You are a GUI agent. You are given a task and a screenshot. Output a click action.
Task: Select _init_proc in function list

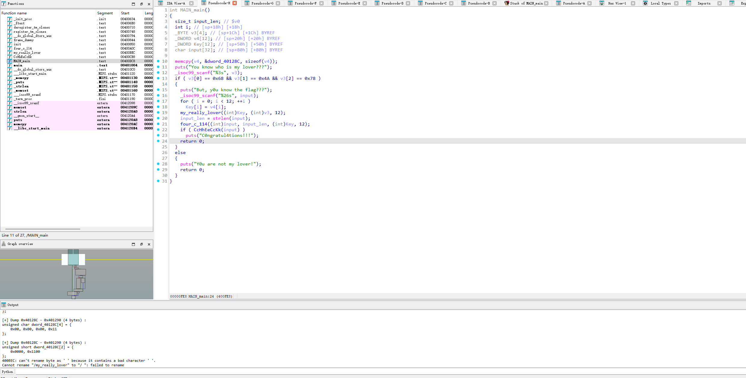click(x=77, y=19)
